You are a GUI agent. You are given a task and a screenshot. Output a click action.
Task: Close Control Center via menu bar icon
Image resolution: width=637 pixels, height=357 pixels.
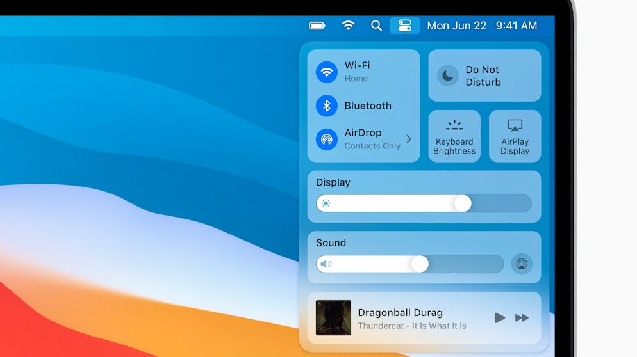(404, 26)
